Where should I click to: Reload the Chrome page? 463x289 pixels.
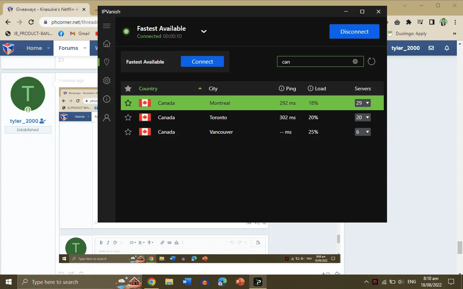(31, 22)
